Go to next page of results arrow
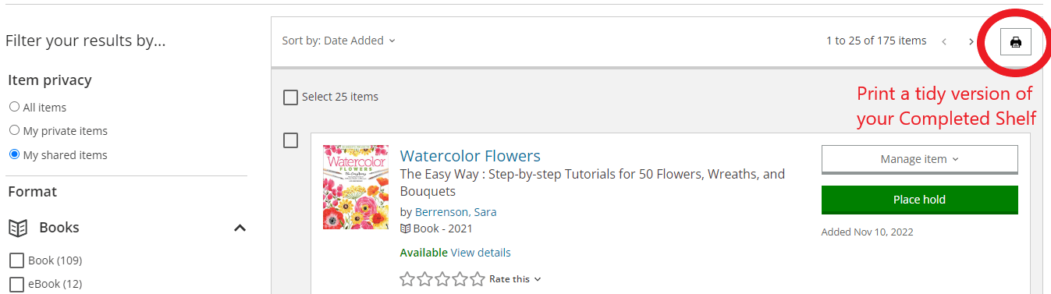The width and height of the screenshot is (1051, 294). (971, 41)
